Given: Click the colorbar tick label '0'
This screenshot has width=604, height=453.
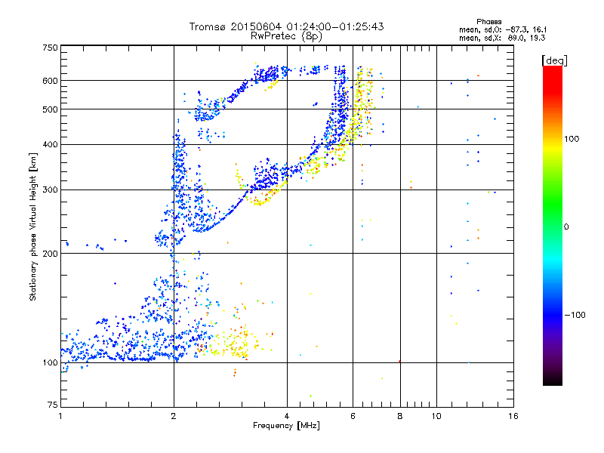Looking at the screenshot, I should pyautogui.click(x=565, y=227).
